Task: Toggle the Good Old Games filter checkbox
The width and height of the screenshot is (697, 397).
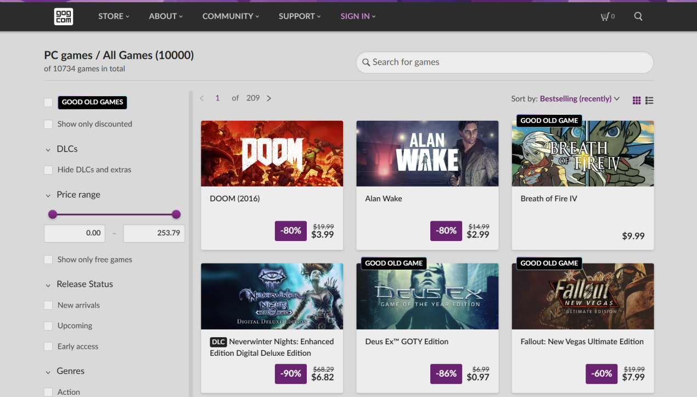Action: (48, 102)
